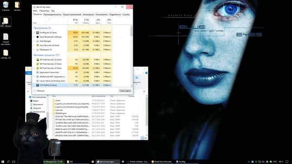Switch to Диспетчер задач taskbar button

coord(108,162)
